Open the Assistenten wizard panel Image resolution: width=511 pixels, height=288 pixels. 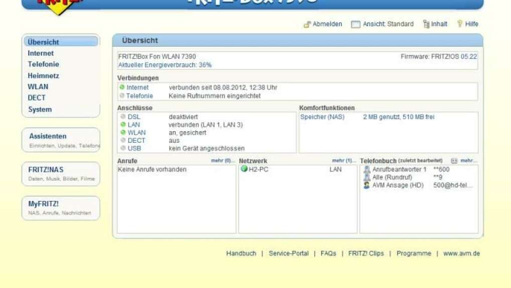pyautogui.click(x=48, y=136)
